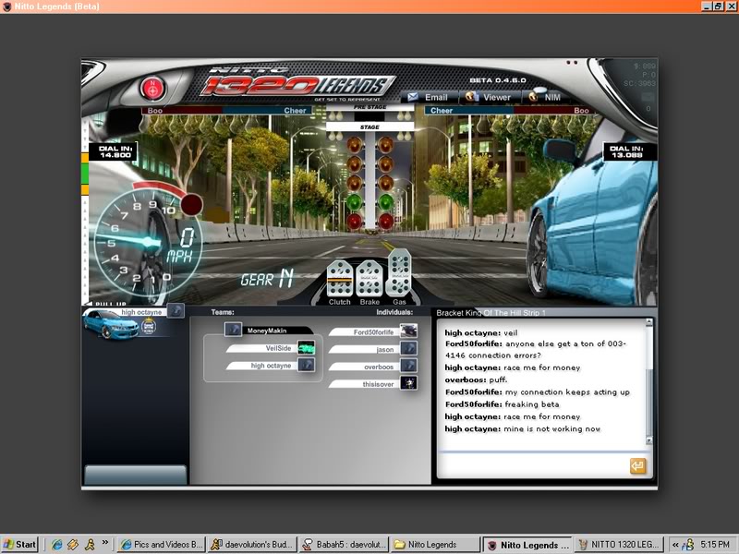Click the king badge by blue car
The image size is (739, 554).
pos(149,326)
